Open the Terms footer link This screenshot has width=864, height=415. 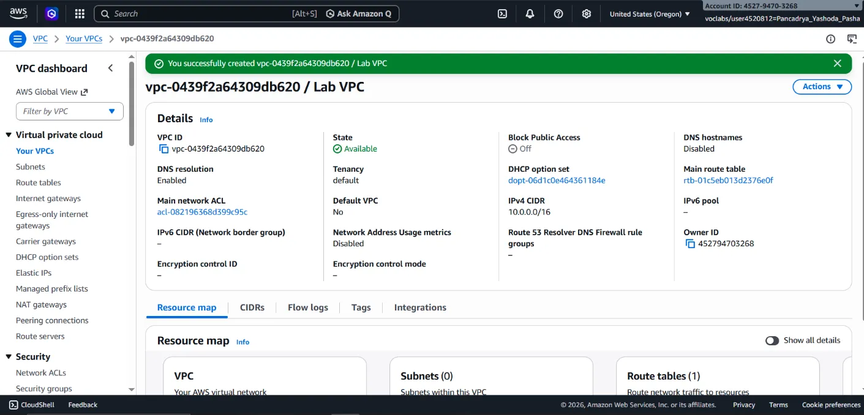[x=778, y=405]
